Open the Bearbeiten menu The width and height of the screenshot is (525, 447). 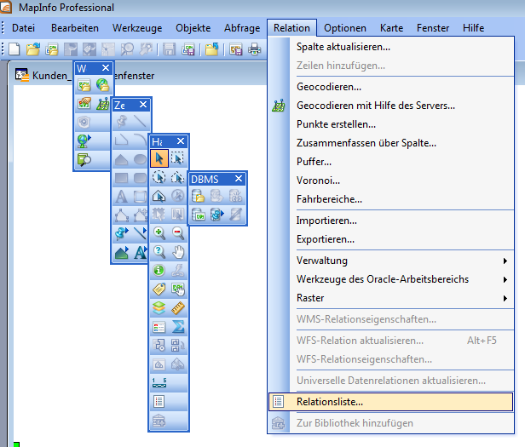click(x=75, y=28)
